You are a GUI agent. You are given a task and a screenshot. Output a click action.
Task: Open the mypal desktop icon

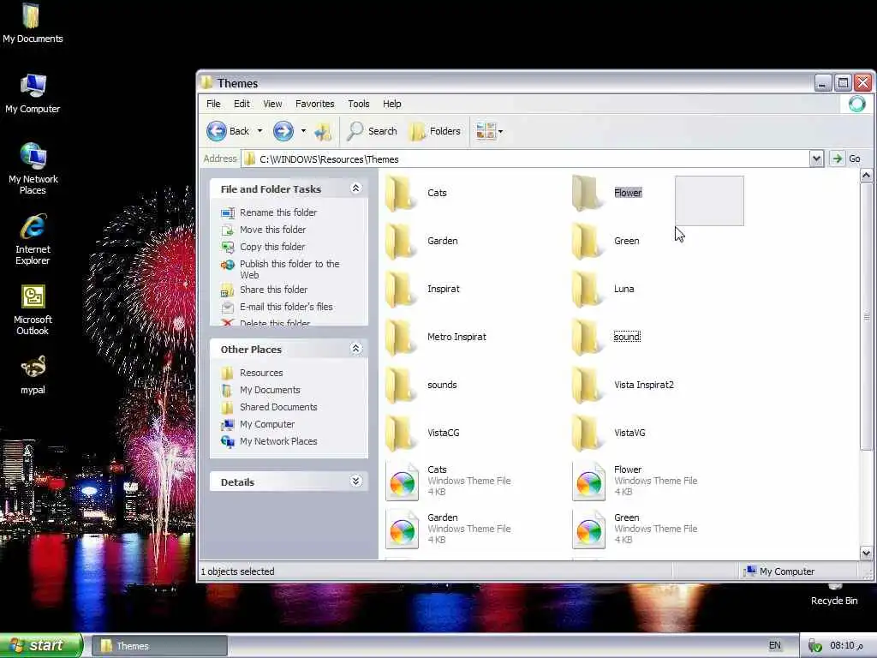tap(33, 375)
